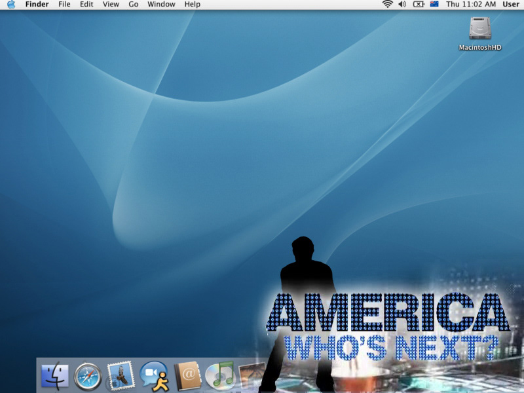Viewport: 524px width, 393px height.
Task: Click the battery status icon
Action: tap(419, 5)
